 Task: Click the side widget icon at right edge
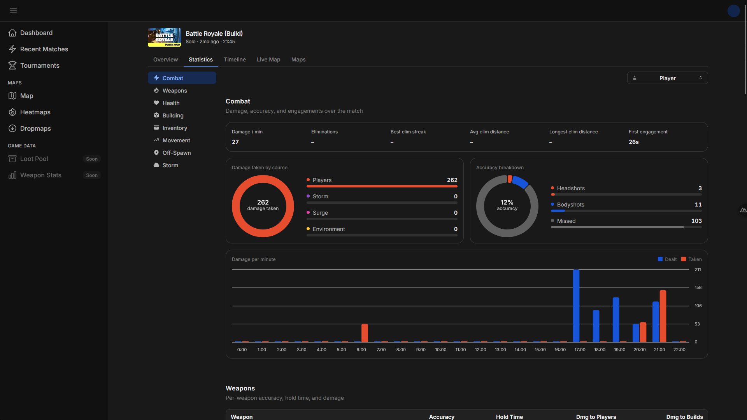(x=743, y=210)
